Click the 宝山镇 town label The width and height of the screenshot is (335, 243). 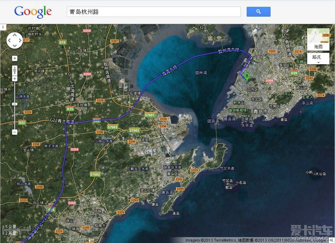pyautogui.click(x=28, y=150)
